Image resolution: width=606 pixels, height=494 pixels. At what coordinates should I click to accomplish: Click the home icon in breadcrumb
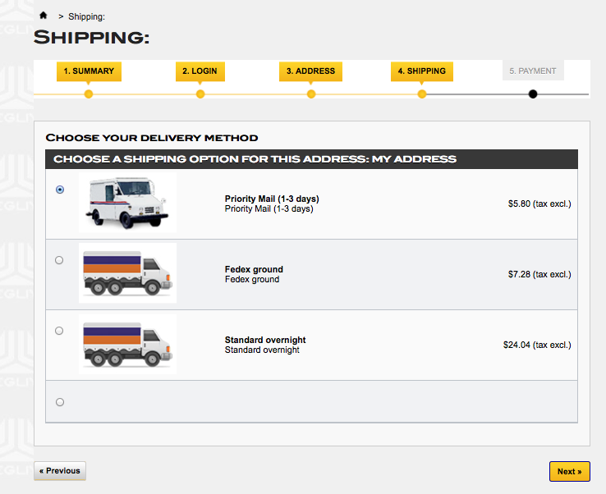coord(43,16)
